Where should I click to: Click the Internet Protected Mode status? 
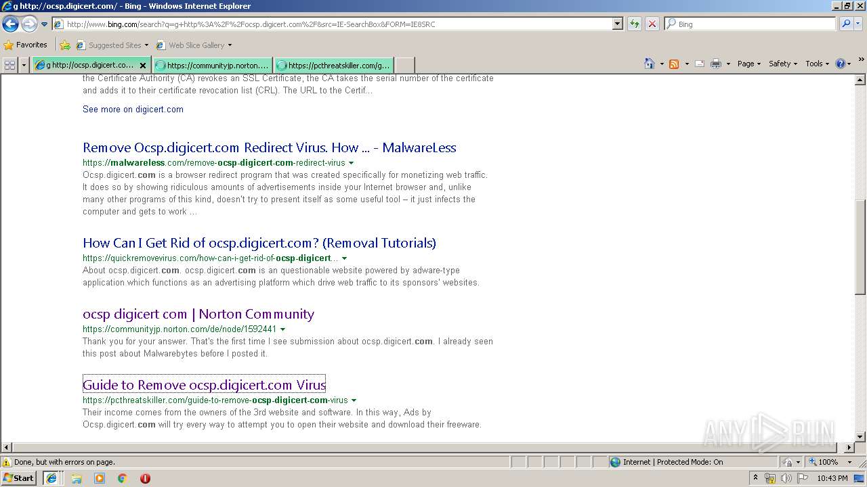(667, 462)
